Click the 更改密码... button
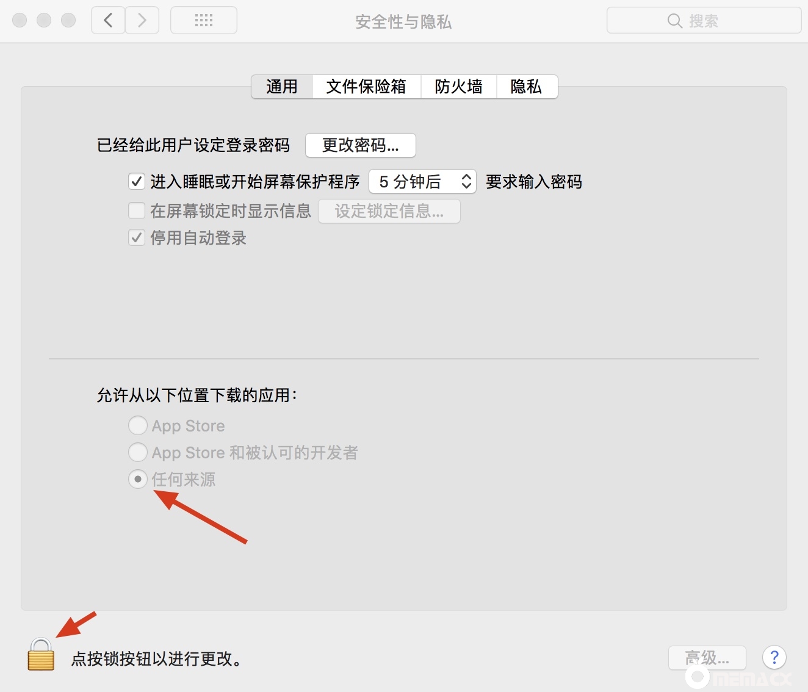The height and width of the screenshot is (692, 808). pyautogui.click(x=360, y=145)
